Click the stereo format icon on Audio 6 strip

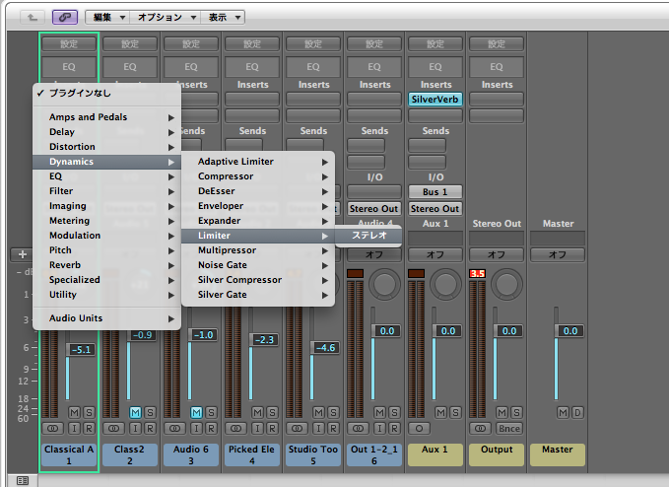click(174, 428)
